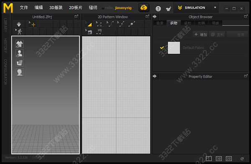Select the Edit Sewing machine tool
Screen dimensions: 251x164
click(89, 31)
